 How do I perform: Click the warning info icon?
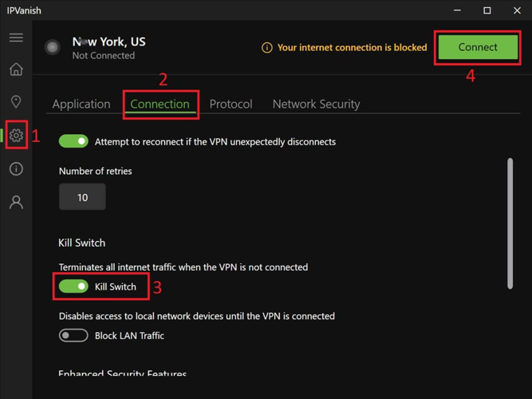click(267, 48)
